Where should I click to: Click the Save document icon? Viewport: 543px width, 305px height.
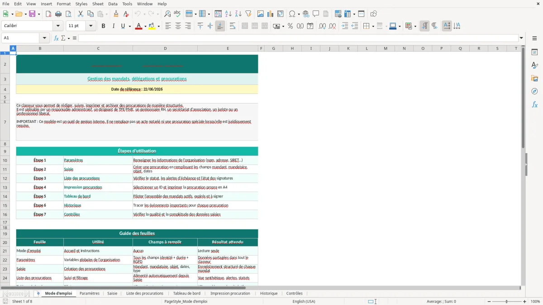tap(32, 14)
